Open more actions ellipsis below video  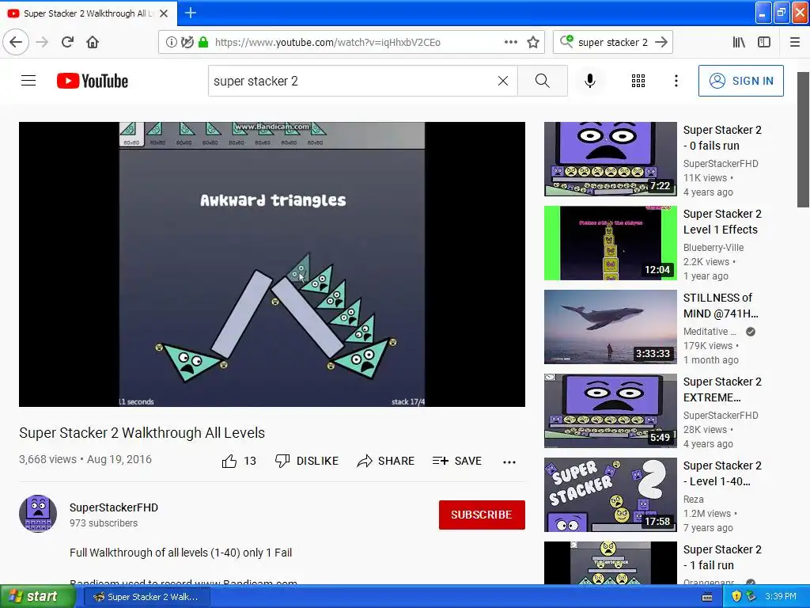point(509,462)
